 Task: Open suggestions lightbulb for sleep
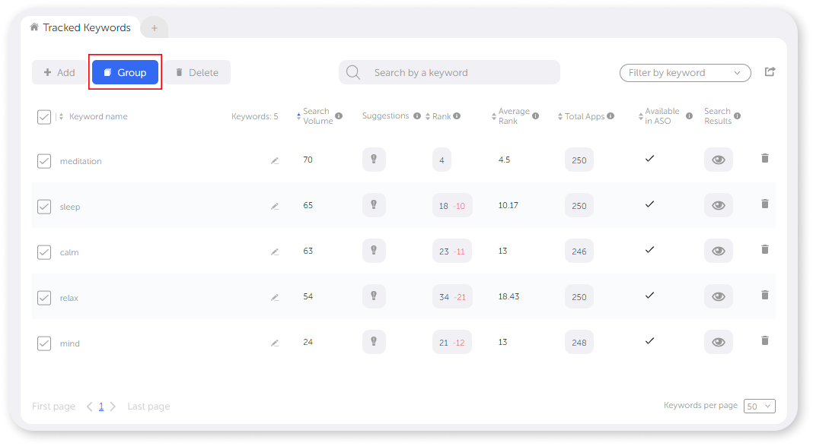(374, 205)
